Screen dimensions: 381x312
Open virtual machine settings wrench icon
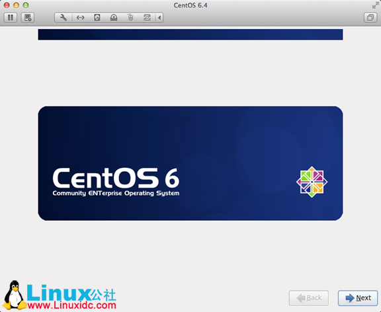click(x=63, y=18)
